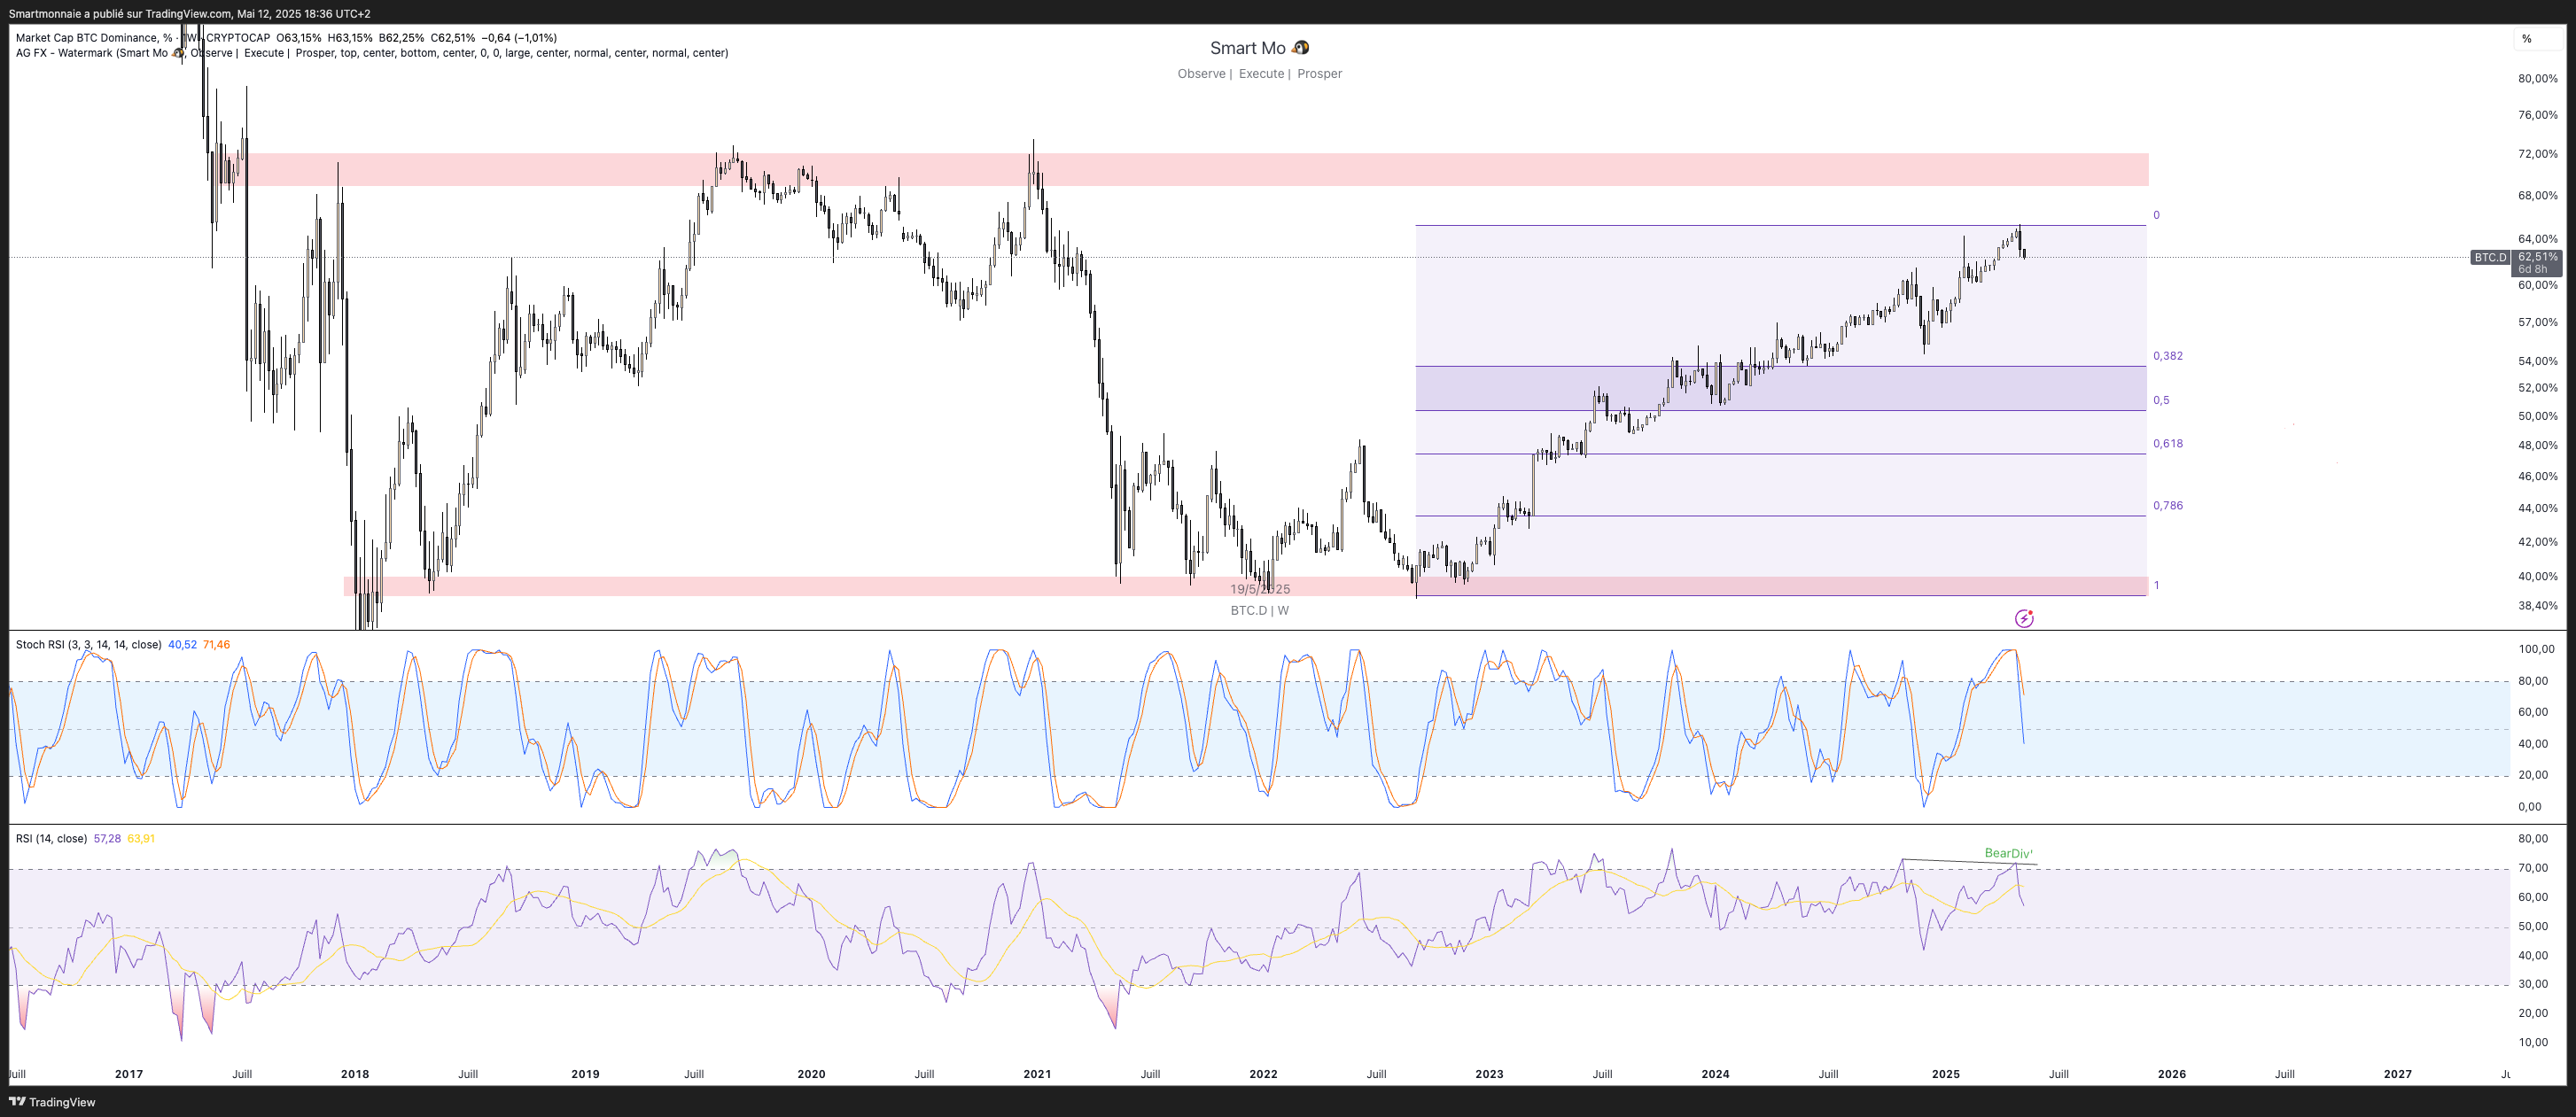
Task: Click the Smartmonnaie published header text
Action: [x=190, y=14]
